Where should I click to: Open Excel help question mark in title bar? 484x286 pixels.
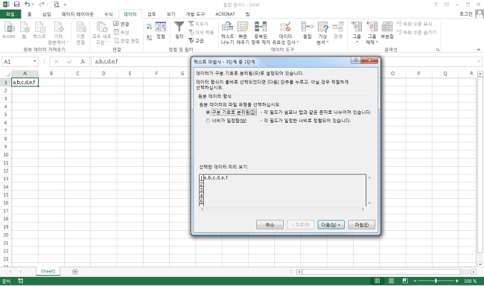(x=436, y=4)
